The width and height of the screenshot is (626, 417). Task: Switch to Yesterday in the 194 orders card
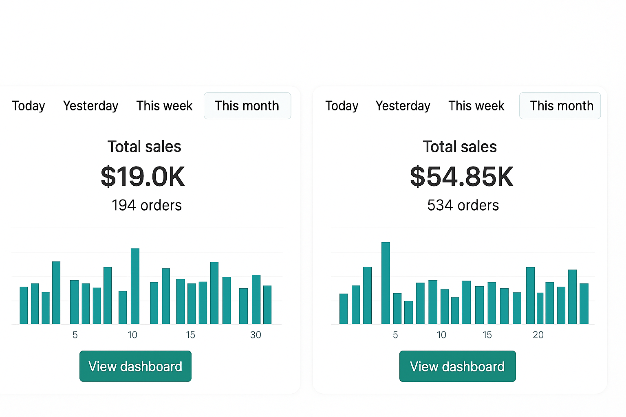click(x=90, y=106)
